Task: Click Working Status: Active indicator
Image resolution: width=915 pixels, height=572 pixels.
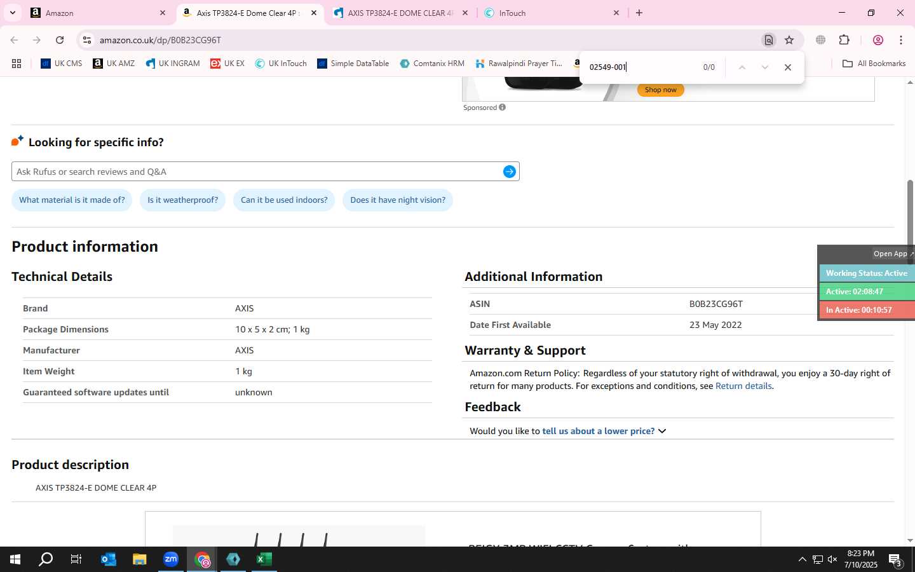Action: coord(867,273)
